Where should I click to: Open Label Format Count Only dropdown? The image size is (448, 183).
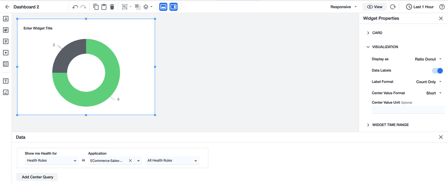click(x=429, y=82)
